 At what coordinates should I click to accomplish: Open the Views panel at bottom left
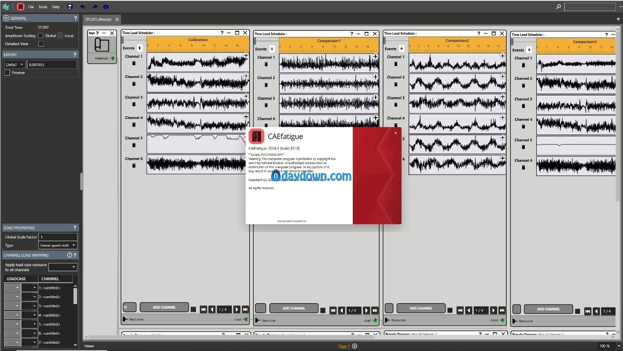click(89, 346)
